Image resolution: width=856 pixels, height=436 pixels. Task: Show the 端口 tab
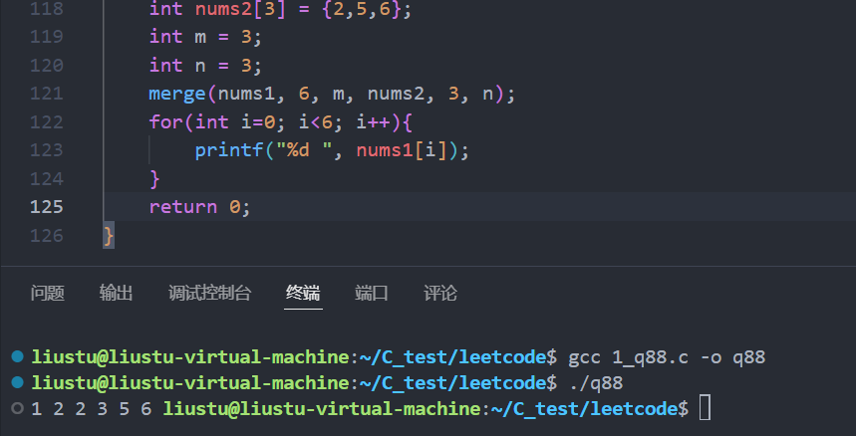tap(372, 293)
